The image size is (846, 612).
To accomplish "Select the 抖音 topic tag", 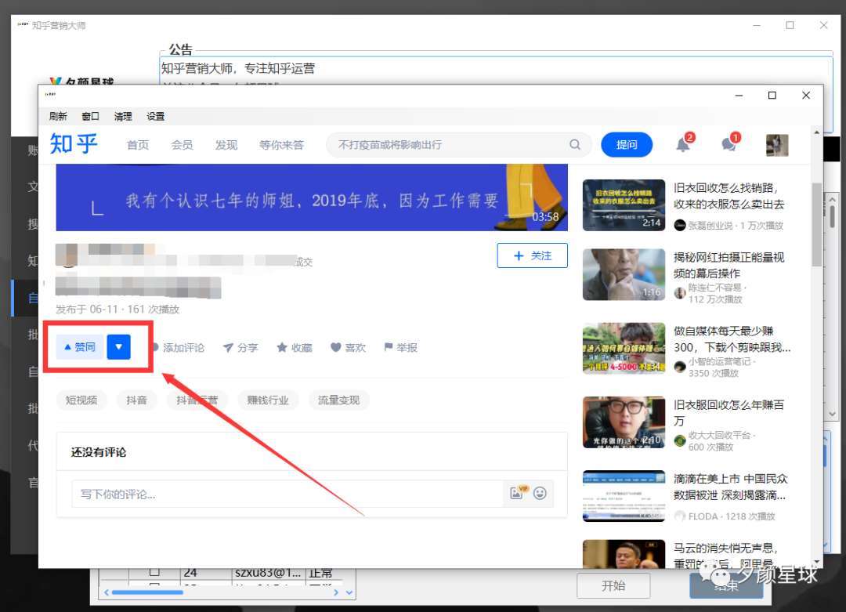I will tap(136, 400).
